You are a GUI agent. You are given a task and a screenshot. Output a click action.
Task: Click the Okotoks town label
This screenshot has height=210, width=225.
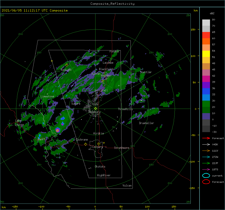click(x=100, y=167)
